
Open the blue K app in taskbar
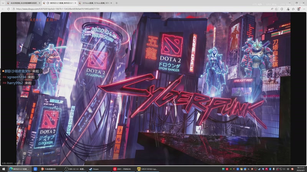(35, 169)
